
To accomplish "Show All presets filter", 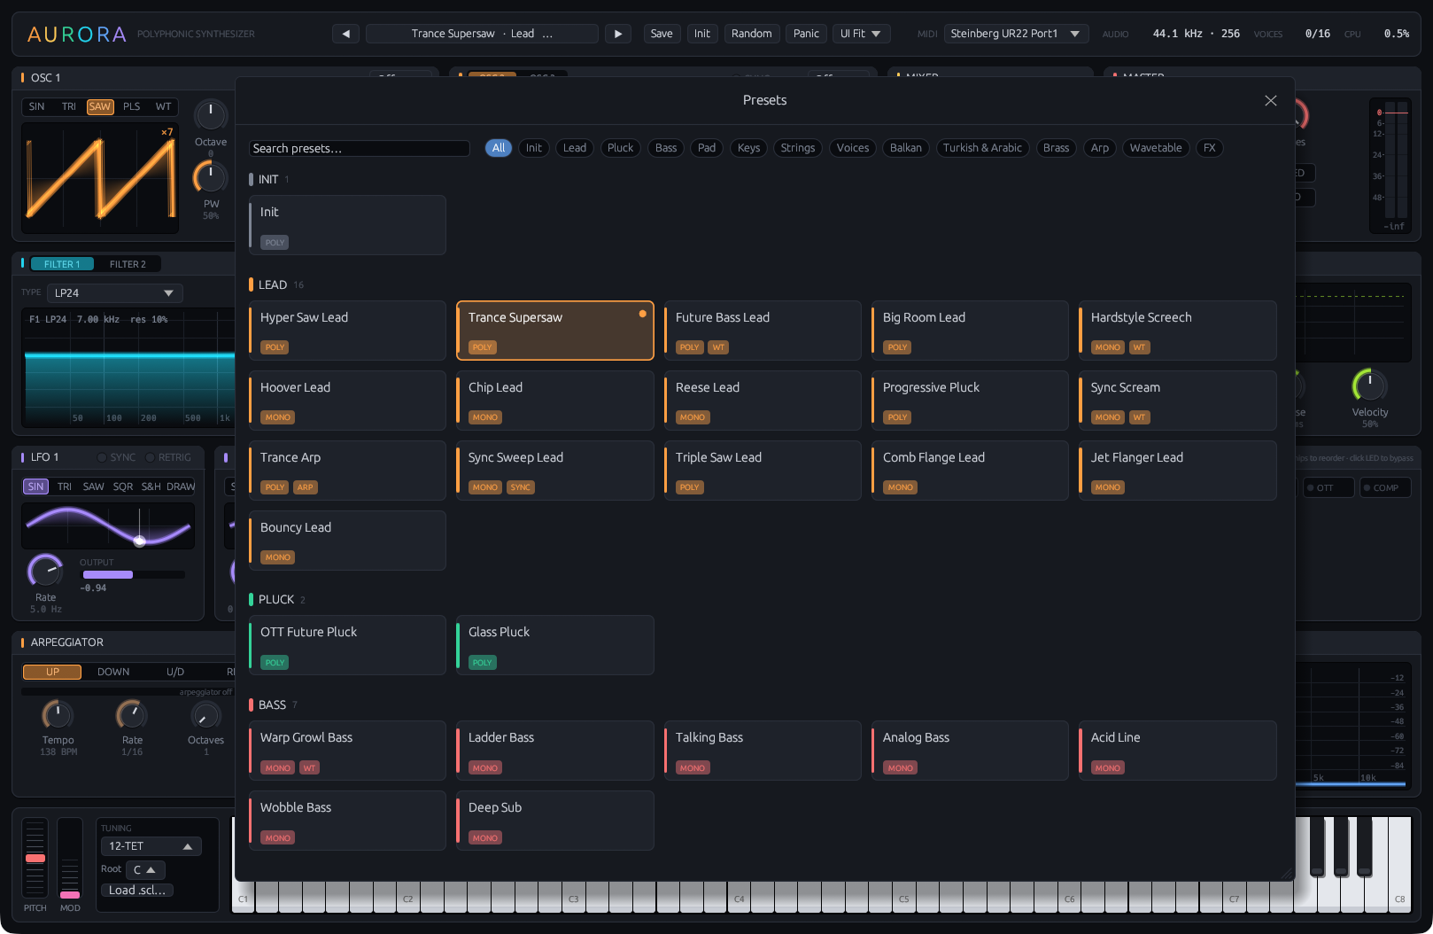I will click(499, 148).
